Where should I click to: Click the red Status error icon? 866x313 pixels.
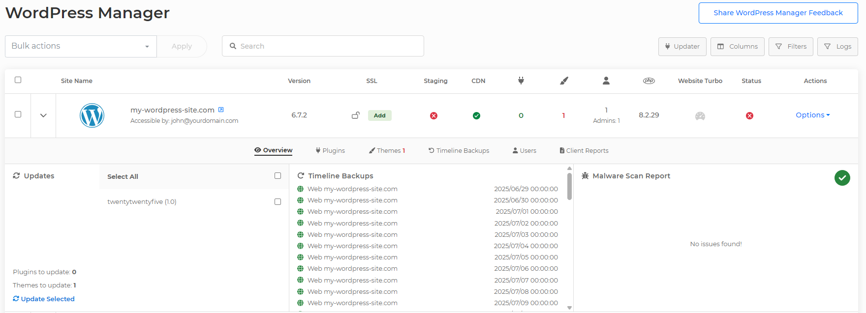749,116
